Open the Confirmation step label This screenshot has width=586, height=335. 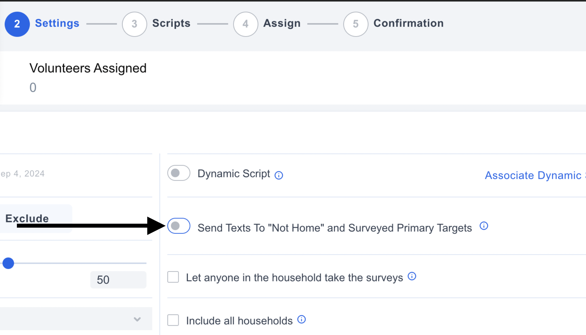408,23
